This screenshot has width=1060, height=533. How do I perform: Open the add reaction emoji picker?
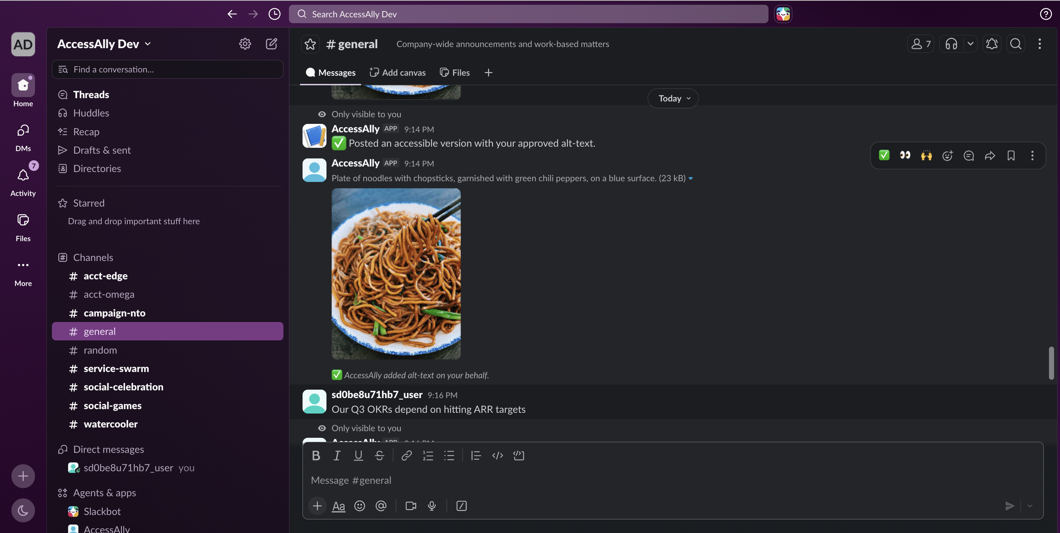coord(947,155)
